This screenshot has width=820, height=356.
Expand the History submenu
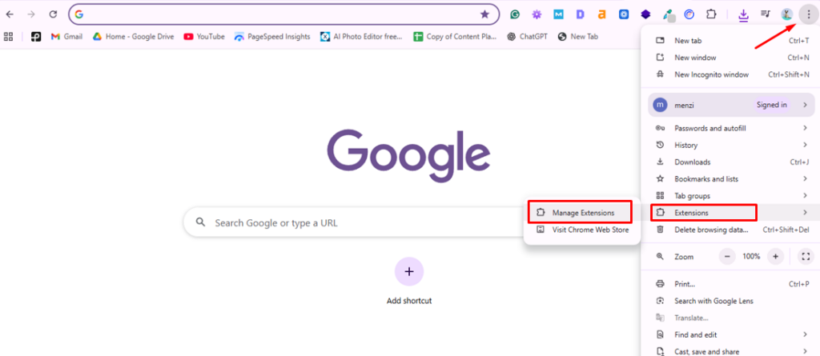click(x=729, y=145)
